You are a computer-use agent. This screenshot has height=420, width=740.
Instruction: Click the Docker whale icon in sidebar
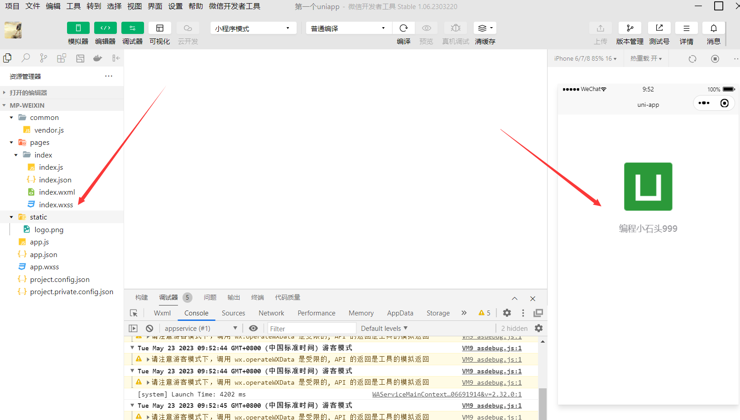[98, 58]
